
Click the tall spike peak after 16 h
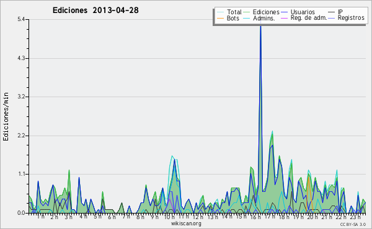tap(260, 26)
